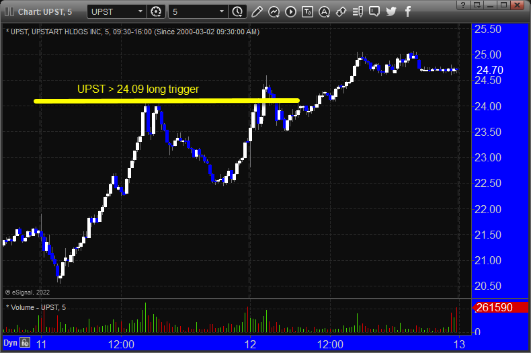The width and height of the screenshot is (531, 353).
Task: Click the current price 24.70 label
Action: [x=490, y=70]
